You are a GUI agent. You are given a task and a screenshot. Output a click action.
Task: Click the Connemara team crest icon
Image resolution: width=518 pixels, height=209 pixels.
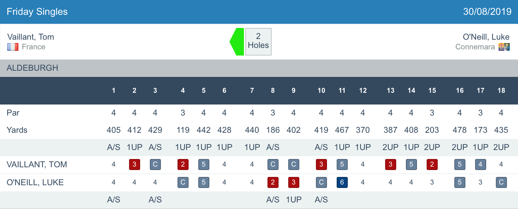[x=504, y=47]
